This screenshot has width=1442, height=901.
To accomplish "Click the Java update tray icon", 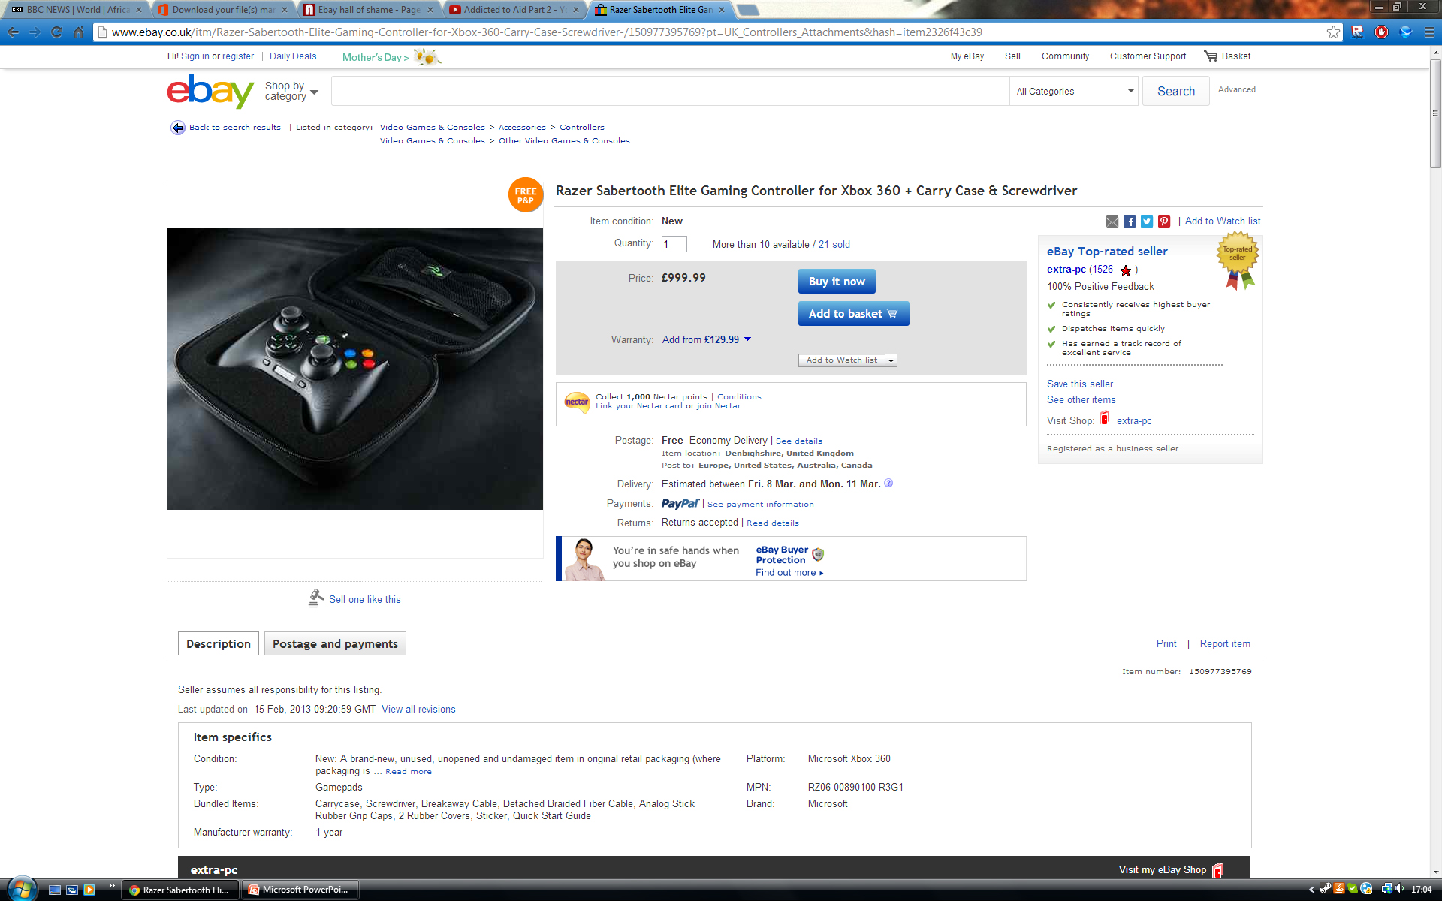I will click(1339, 889).
